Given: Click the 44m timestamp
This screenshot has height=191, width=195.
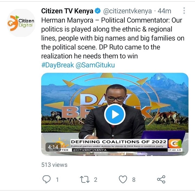Looking at the screenshot, I should tap(164, 11).
